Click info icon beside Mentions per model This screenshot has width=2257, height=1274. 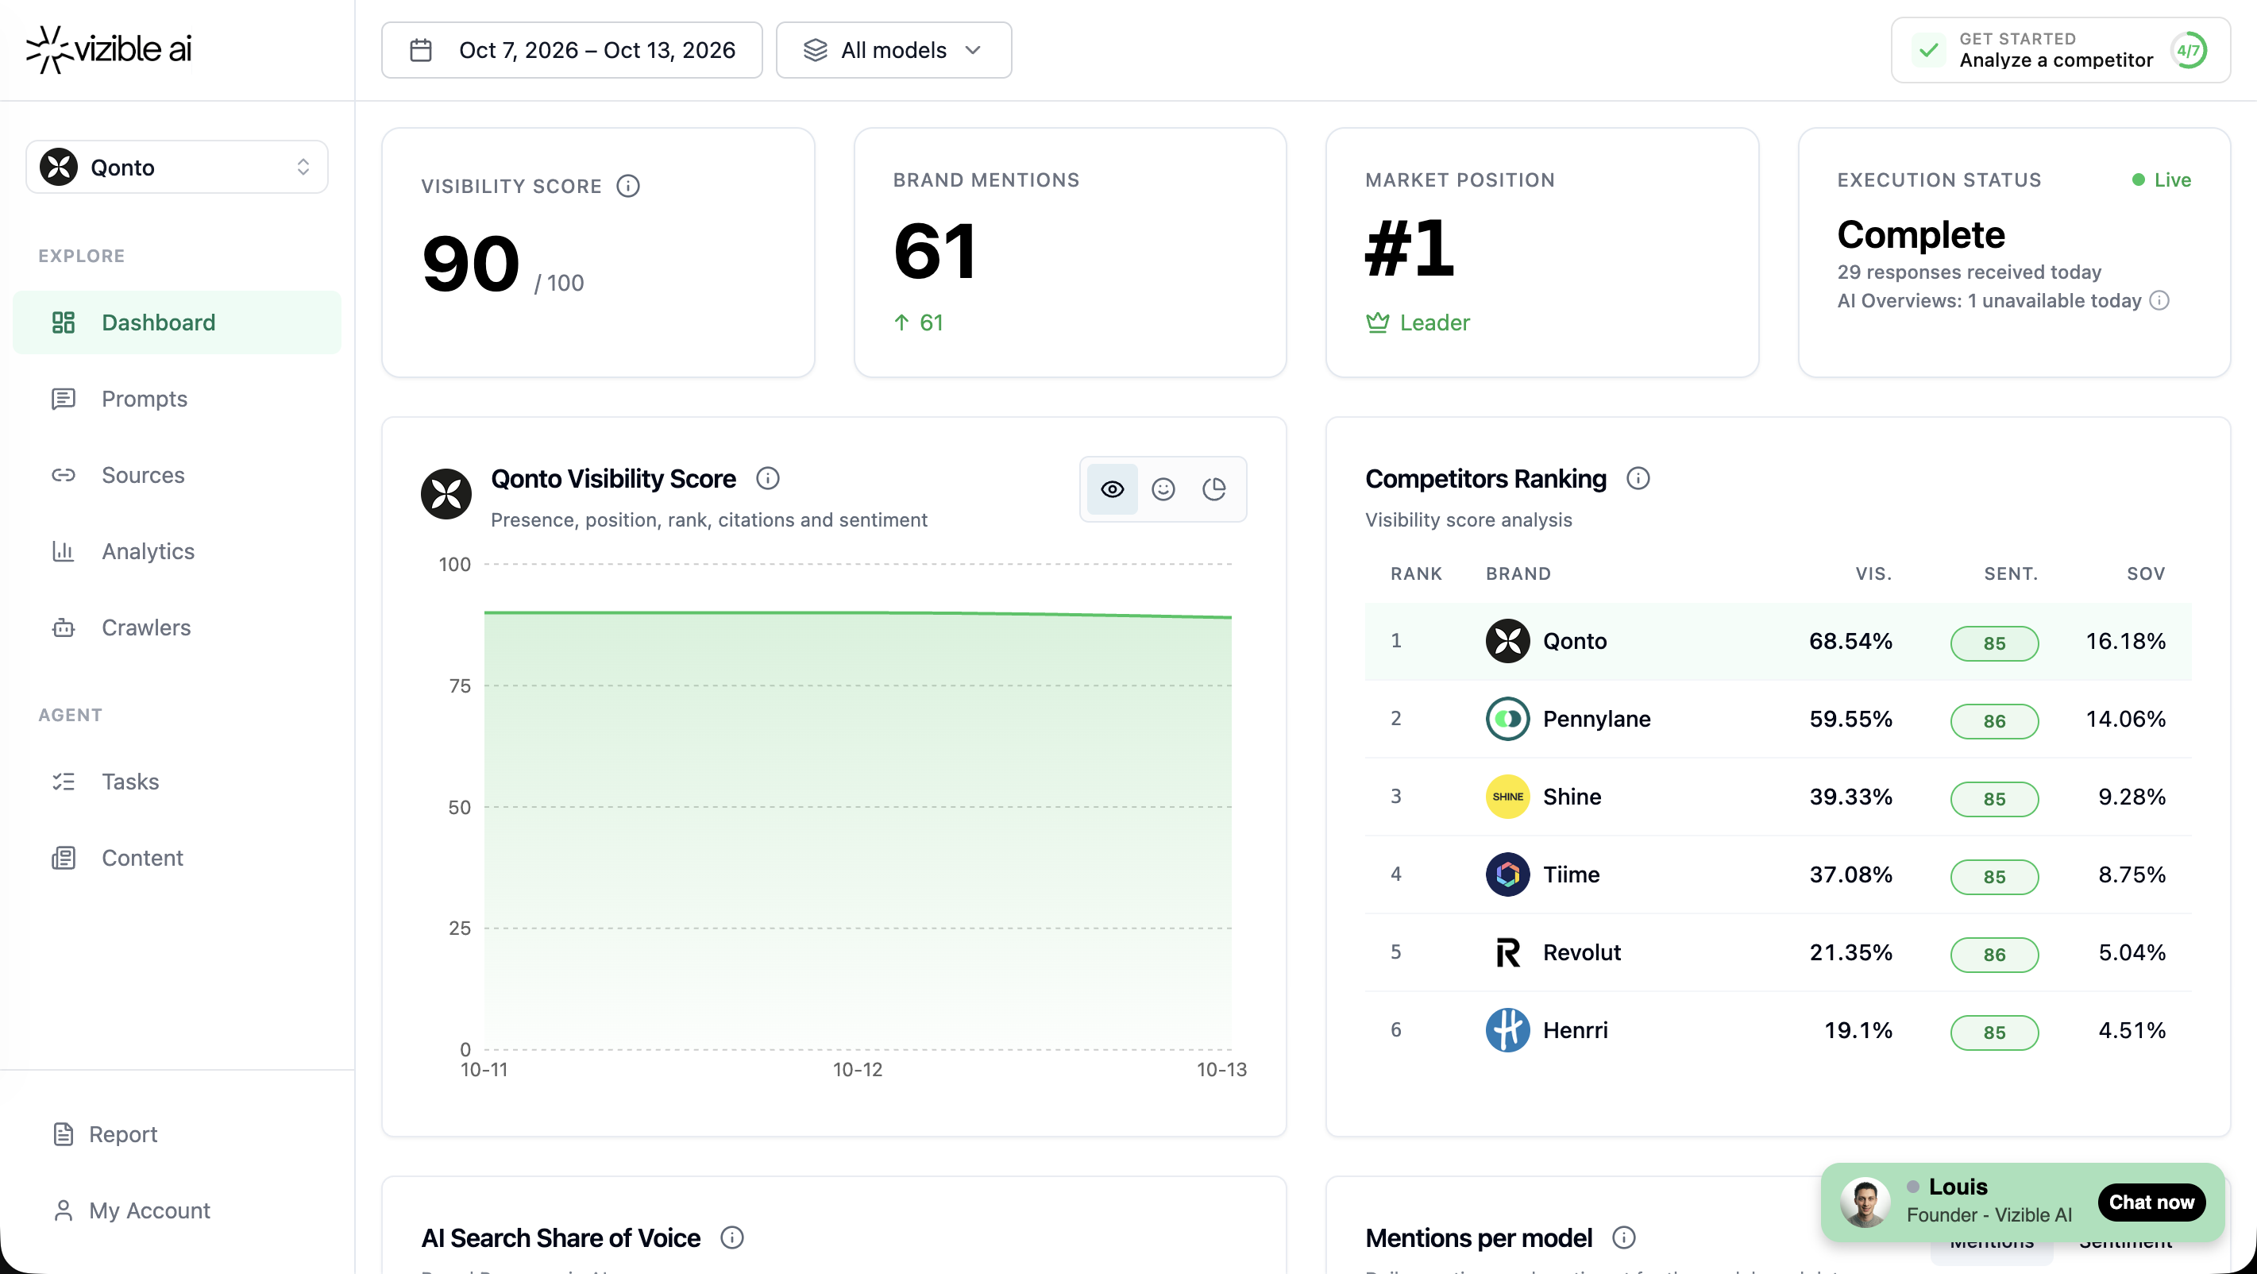click(1623, 1237)
